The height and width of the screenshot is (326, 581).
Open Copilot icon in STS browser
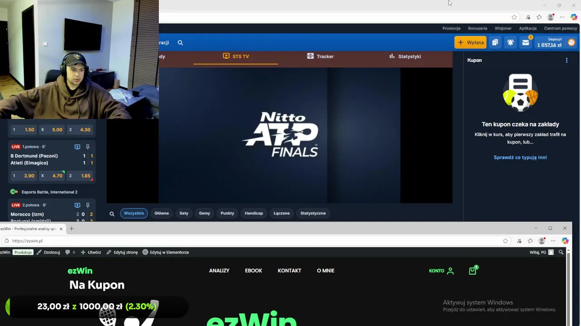coord(574,17)
